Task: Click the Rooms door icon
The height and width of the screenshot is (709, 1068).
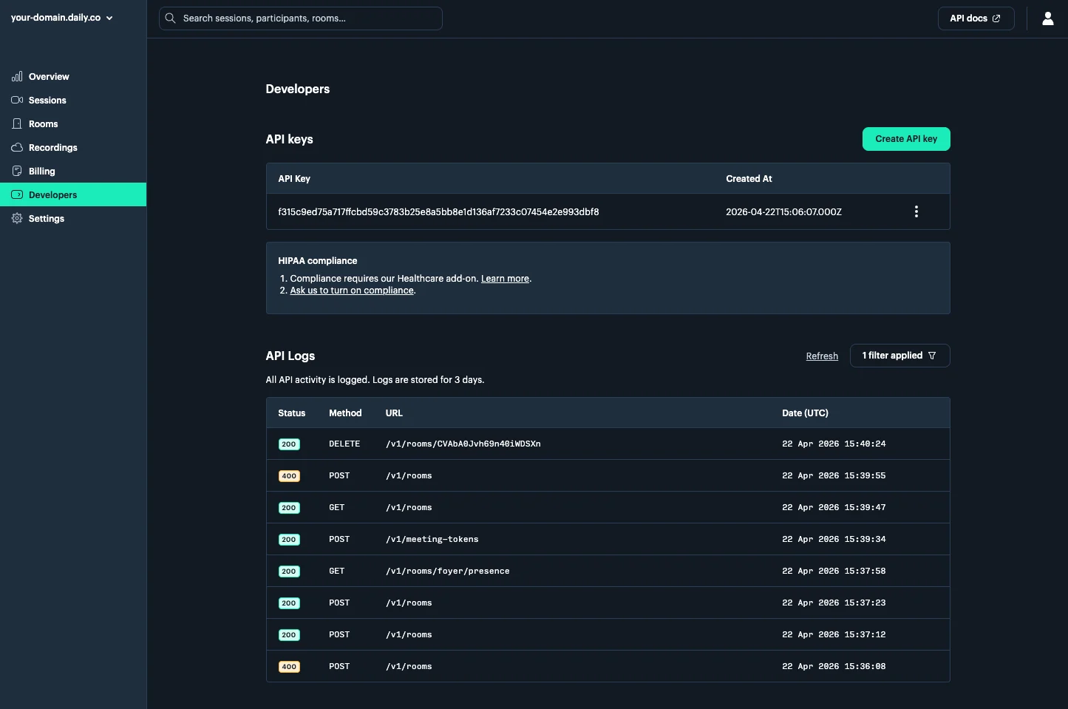Action: [x=17, y=124]
